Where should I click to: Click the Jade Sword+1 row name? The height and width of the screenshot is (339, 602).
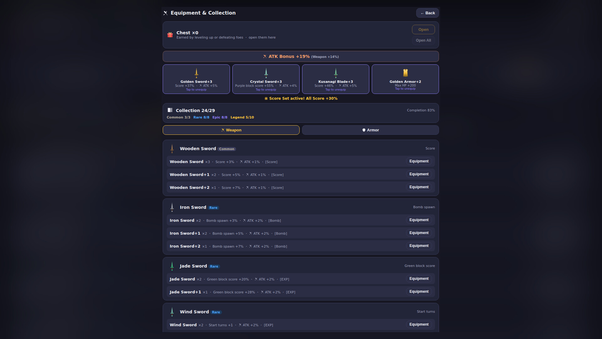(185, 292)
